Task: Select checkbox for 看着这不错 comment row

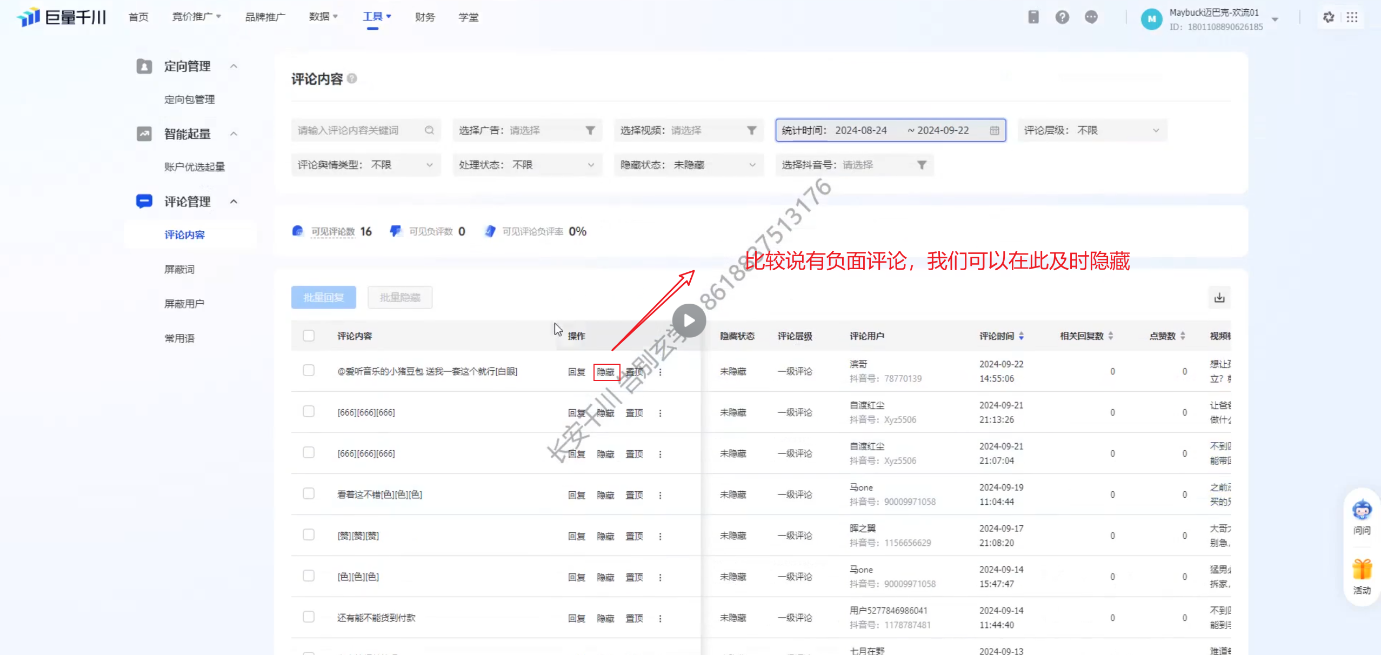Action: point(309,494)
